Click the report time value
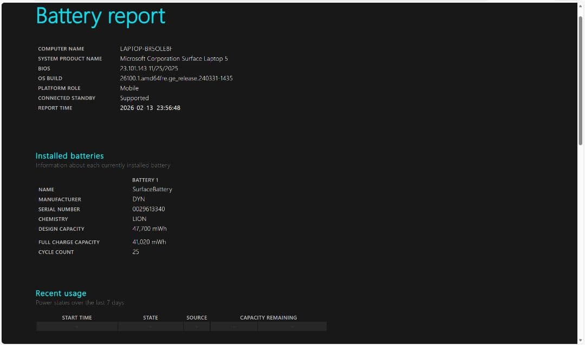 pyautogui.click(x=150, y=108)
